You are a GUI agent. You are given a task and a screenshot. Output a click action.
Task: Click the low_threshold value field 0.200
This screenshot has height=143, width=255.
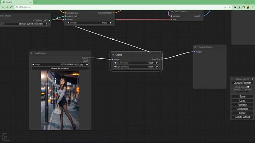pyautogui.click(x=151, y=63)
